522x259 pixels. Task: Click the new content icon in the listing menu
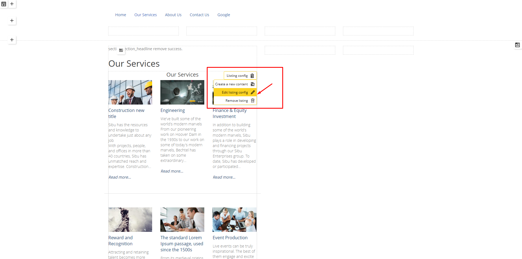[253, 84]
